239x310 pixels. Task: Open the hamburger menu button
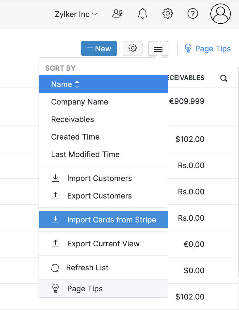click(x=158, y=48)
